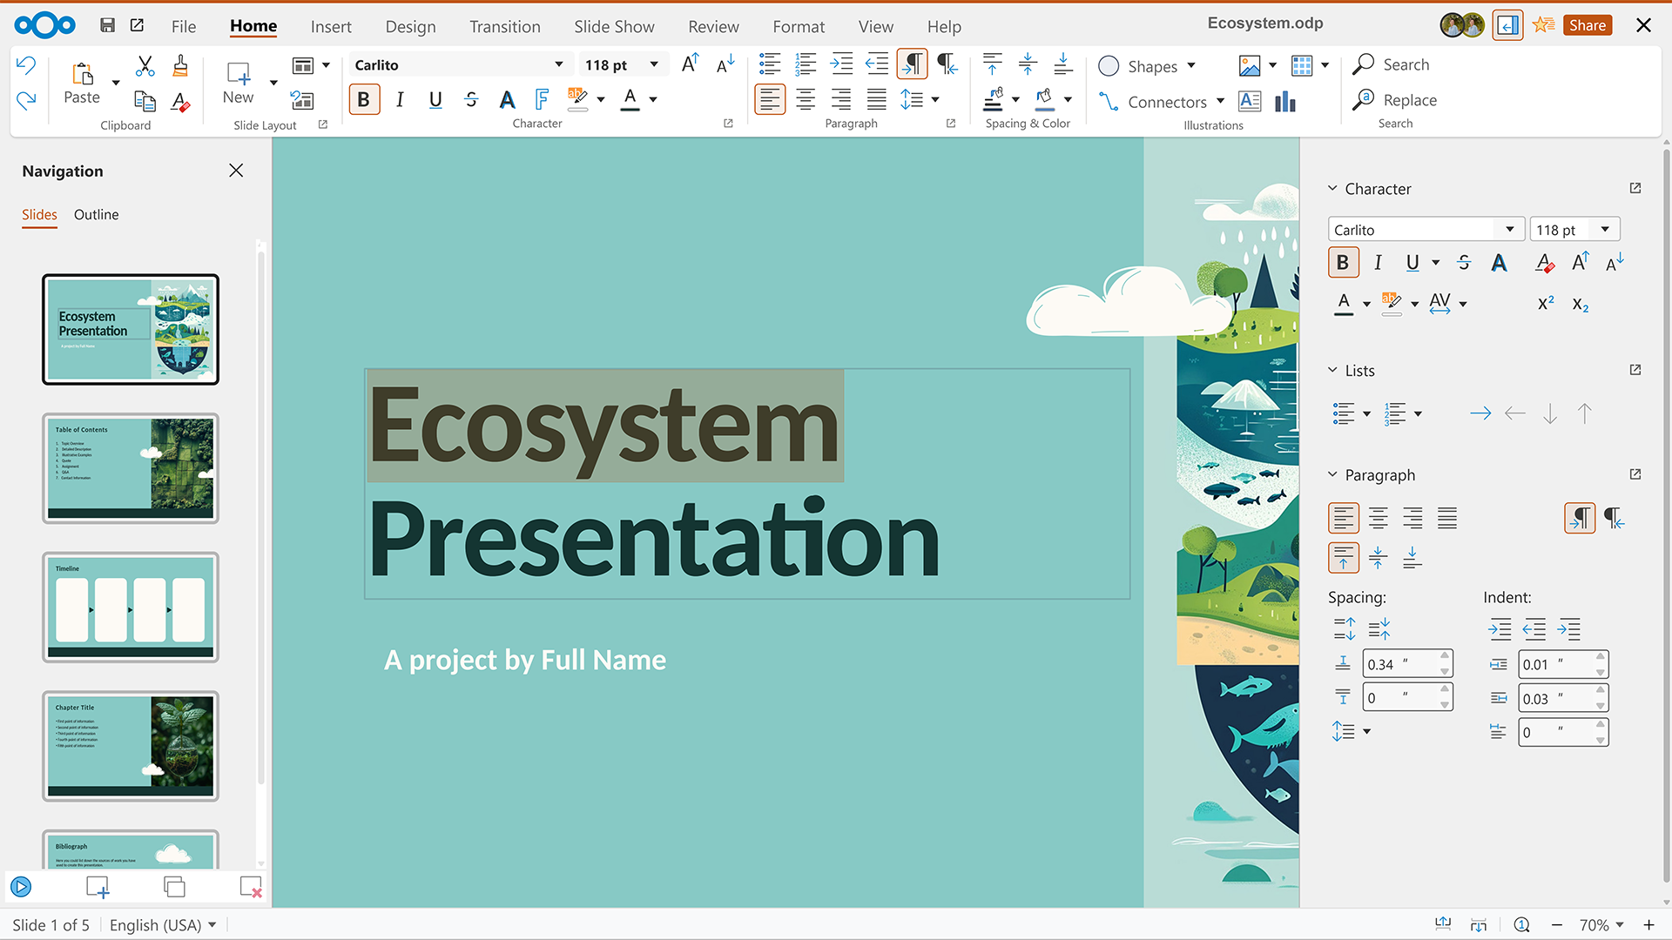Screen dimensions: 1672x940
Task: Apply justified paragraph alignment
Action: (x=876, y=99)
